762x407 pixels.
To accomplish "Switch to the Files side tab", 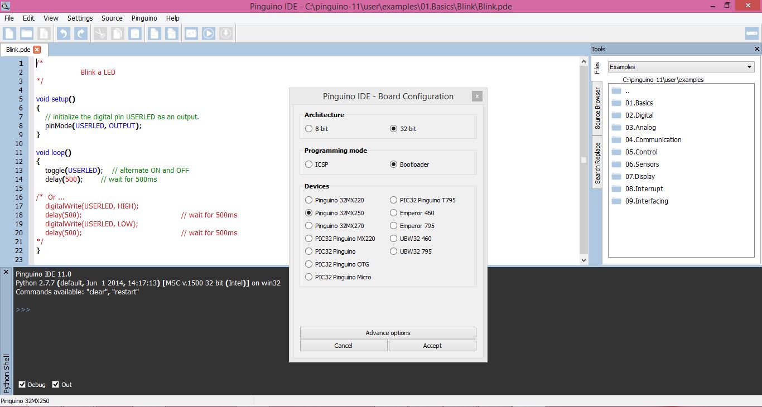I will [597, 68].
